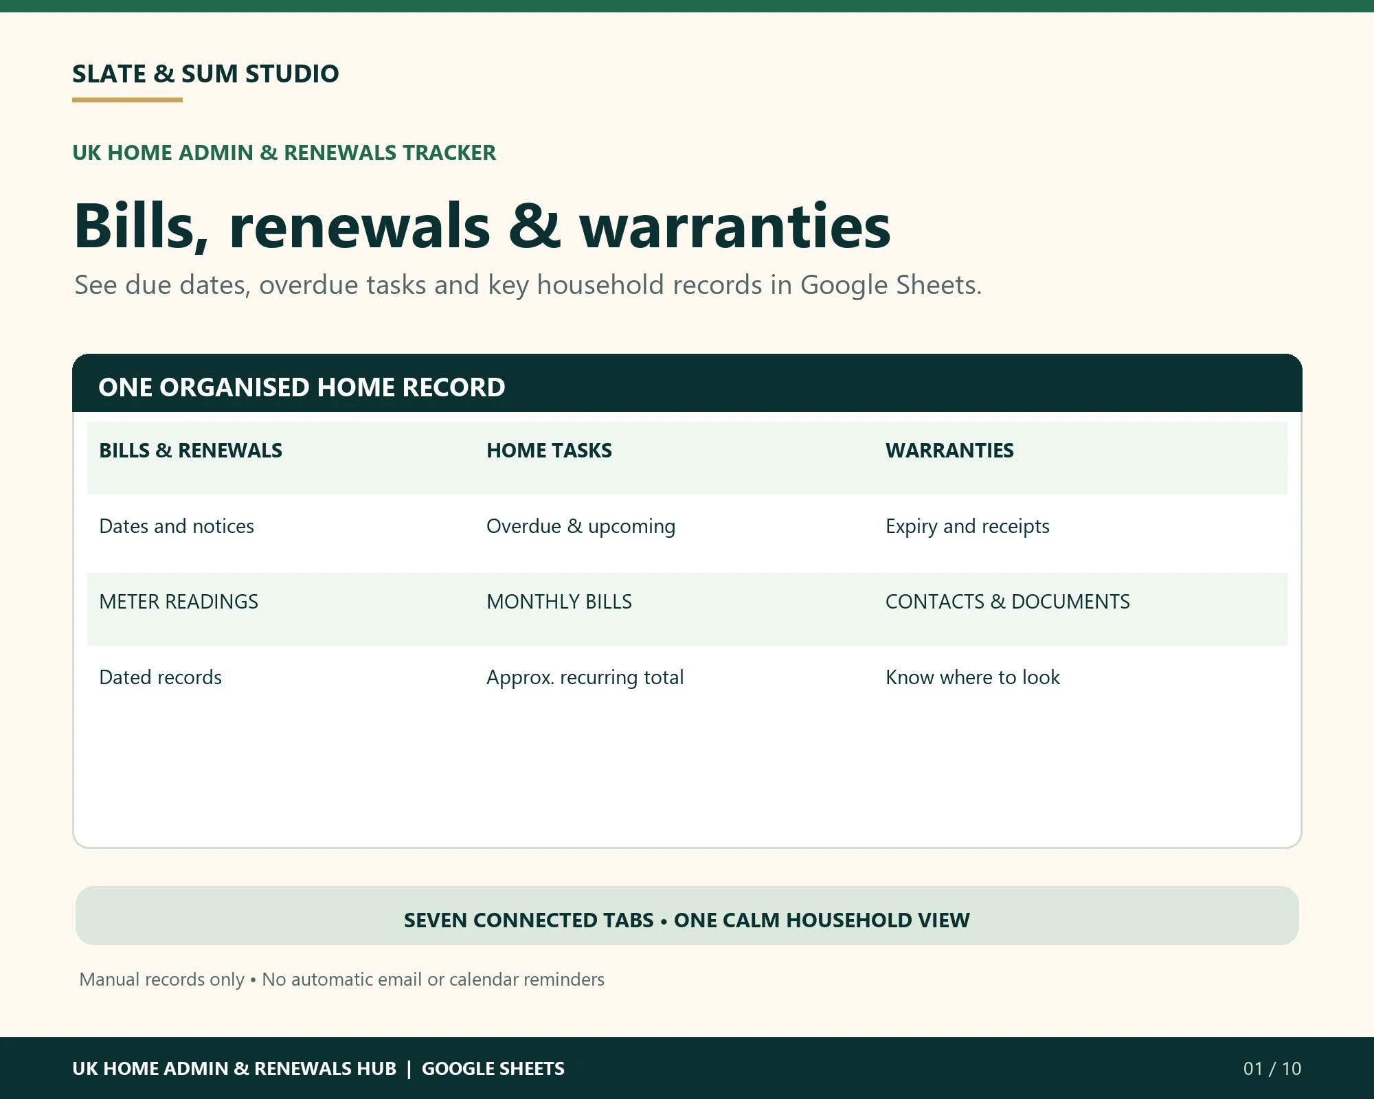Click the 'Manual records only' disclaimer line
This screenshot has height=1099, width=1374.
point(341,979)
